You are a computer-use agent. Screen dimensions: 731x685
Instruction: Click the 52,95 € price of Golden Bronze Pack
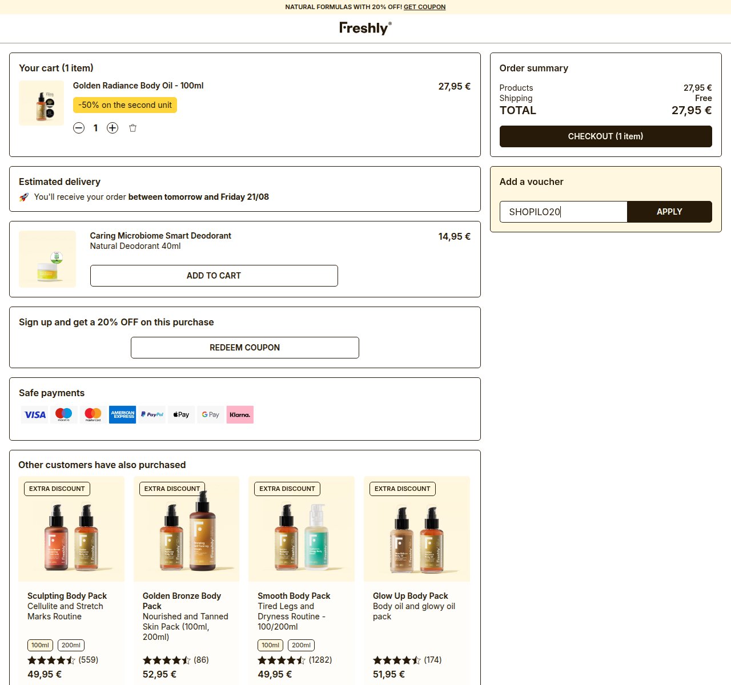point(159,674)
